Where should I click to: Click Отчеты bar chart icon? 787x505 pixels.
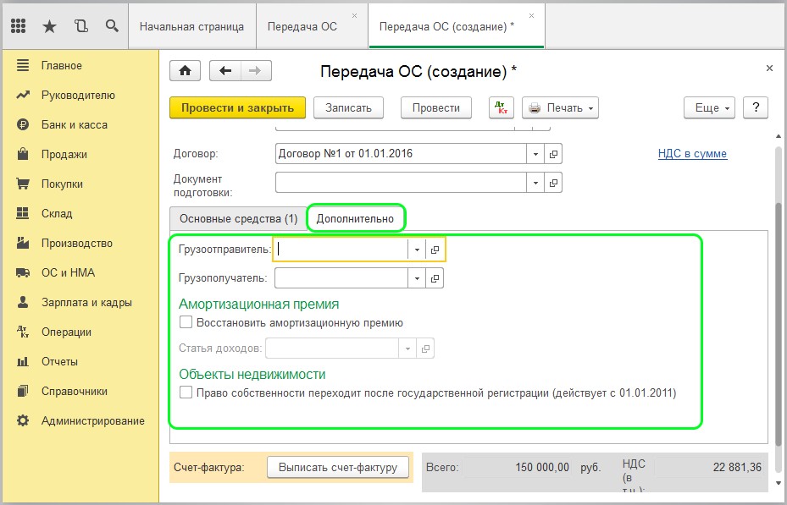[x=23, y=361]
